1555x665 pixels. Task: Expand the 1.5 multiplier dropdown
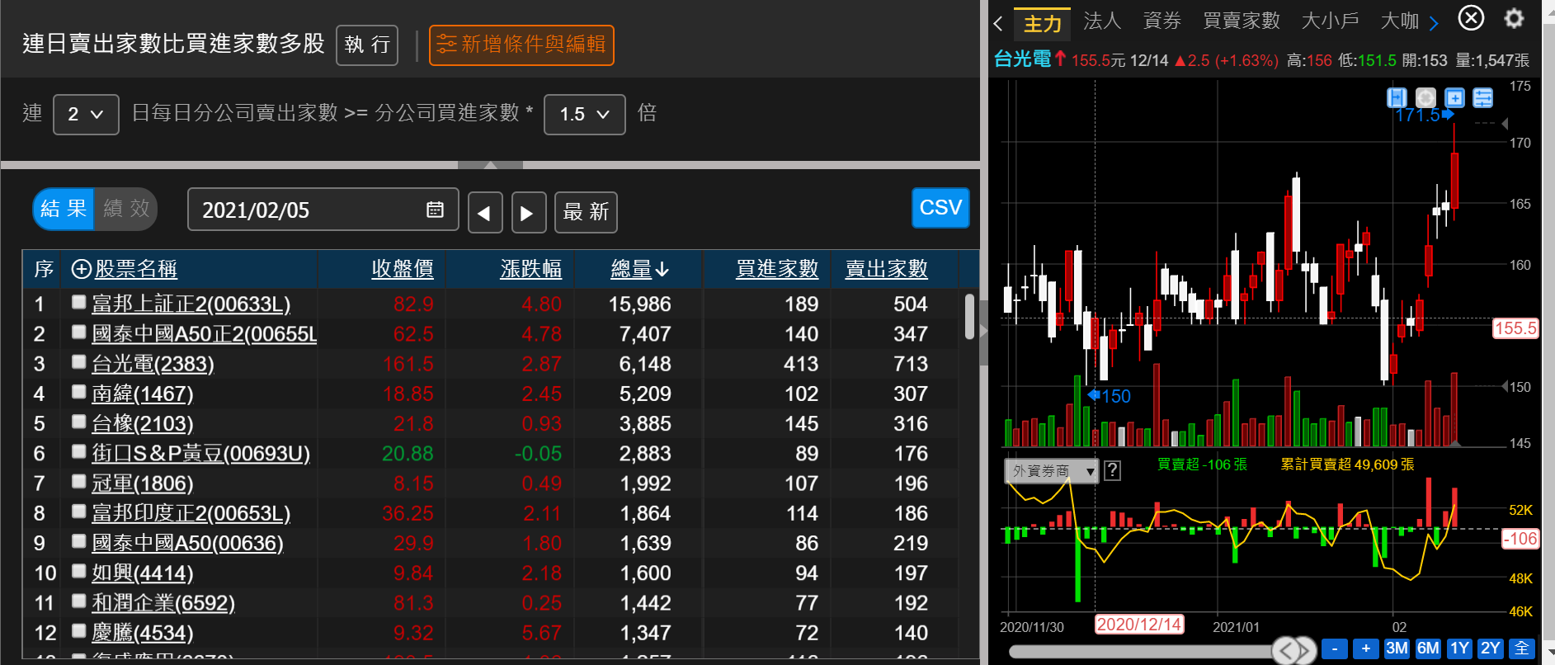coord(584,114)
